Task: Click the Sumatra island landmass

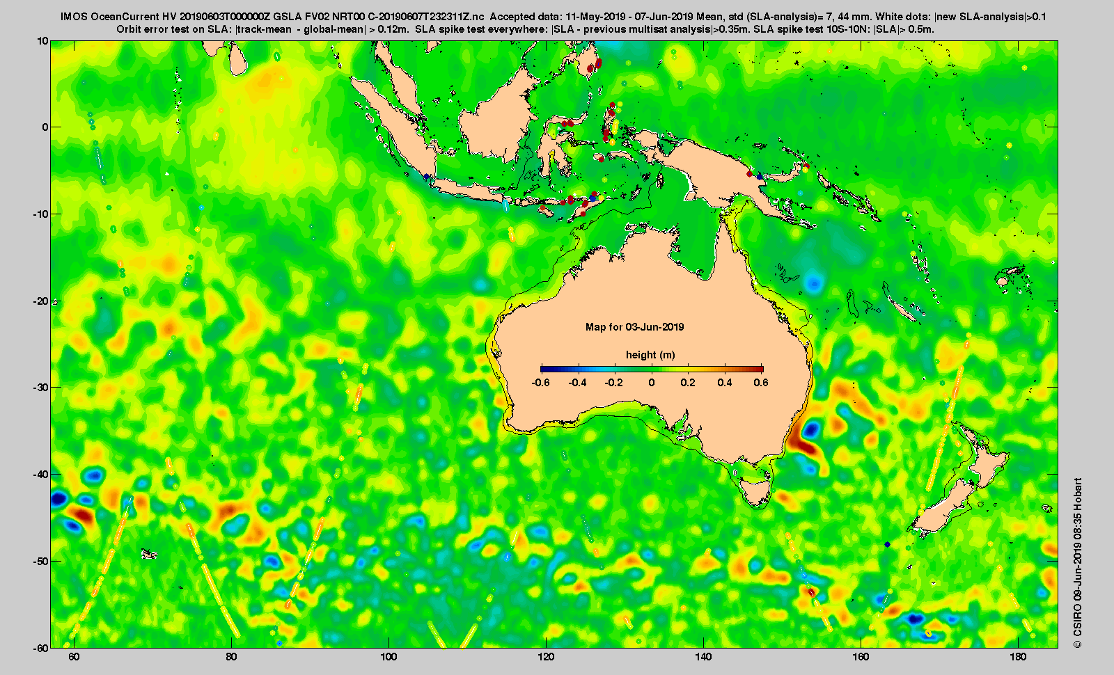Action: (393, 129)
